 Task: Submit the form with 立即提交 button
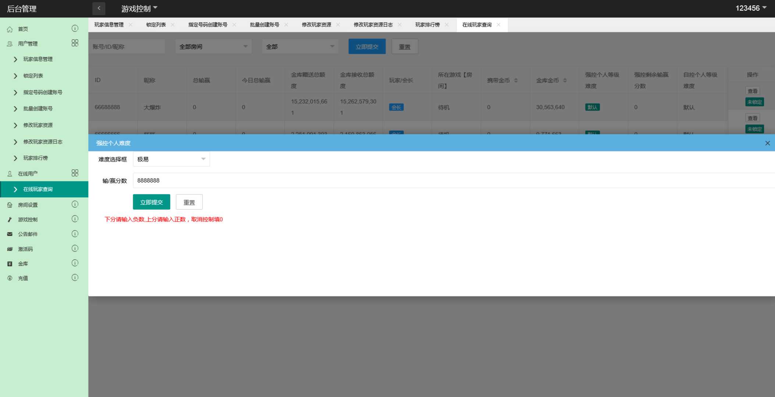coord(151,202)
